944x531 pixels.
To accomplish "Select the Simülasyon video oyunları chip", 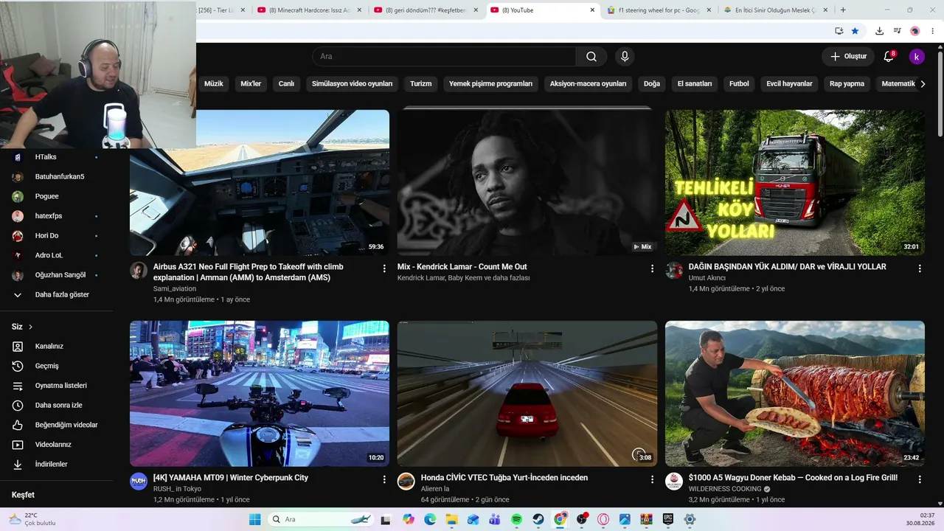I will click(x=352, y=84).
